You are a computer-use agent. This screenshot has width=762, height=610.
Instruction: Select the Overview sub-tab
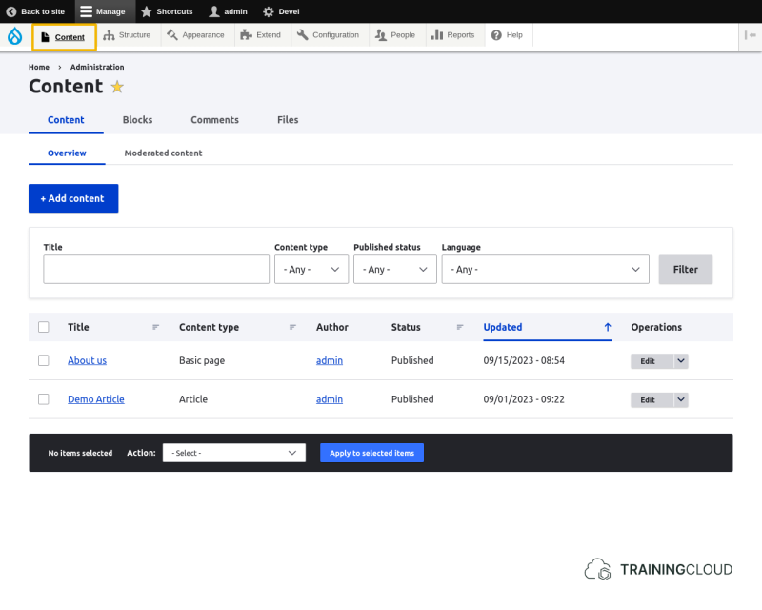(x=67, y=153)
